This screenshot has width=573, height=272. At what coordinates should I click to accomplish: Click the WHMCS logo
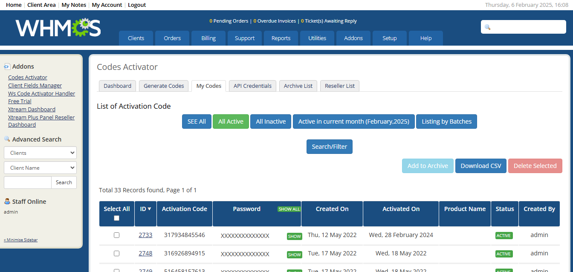point(58,28)
